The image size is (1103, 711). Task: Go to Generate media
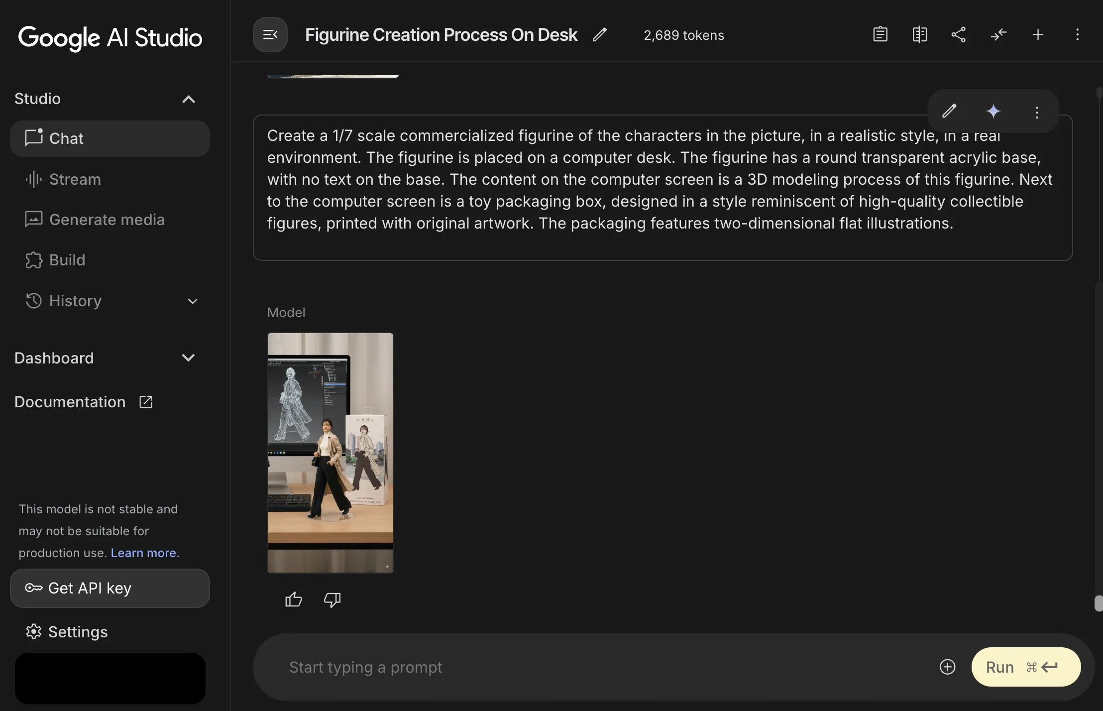[x=107, y=220]
